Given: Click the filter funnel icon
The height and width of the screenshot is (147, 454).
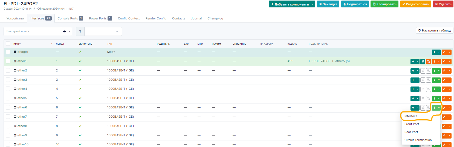Looking at the screenshot, I should point(80,31).
